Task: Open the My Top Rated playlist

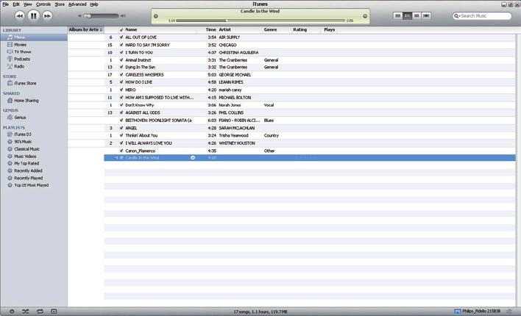Action: 26,163
